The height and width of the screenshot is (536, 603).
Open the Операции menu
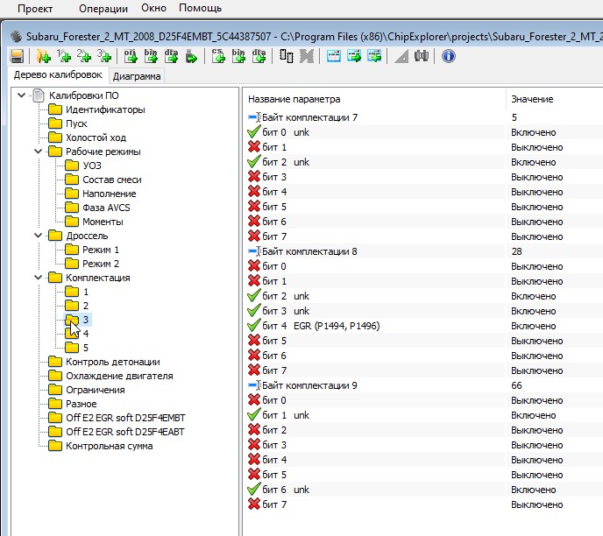(x=103, y=8)
